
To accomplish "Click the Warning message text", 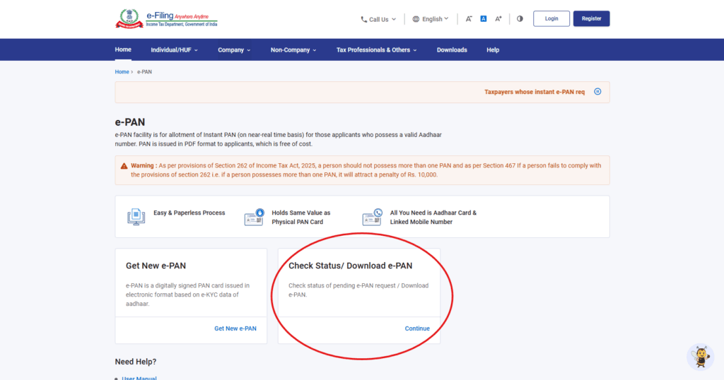I will coord(366,170).
